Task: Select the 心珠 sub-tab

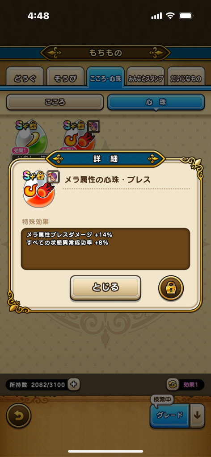Action: coord(156,102)
